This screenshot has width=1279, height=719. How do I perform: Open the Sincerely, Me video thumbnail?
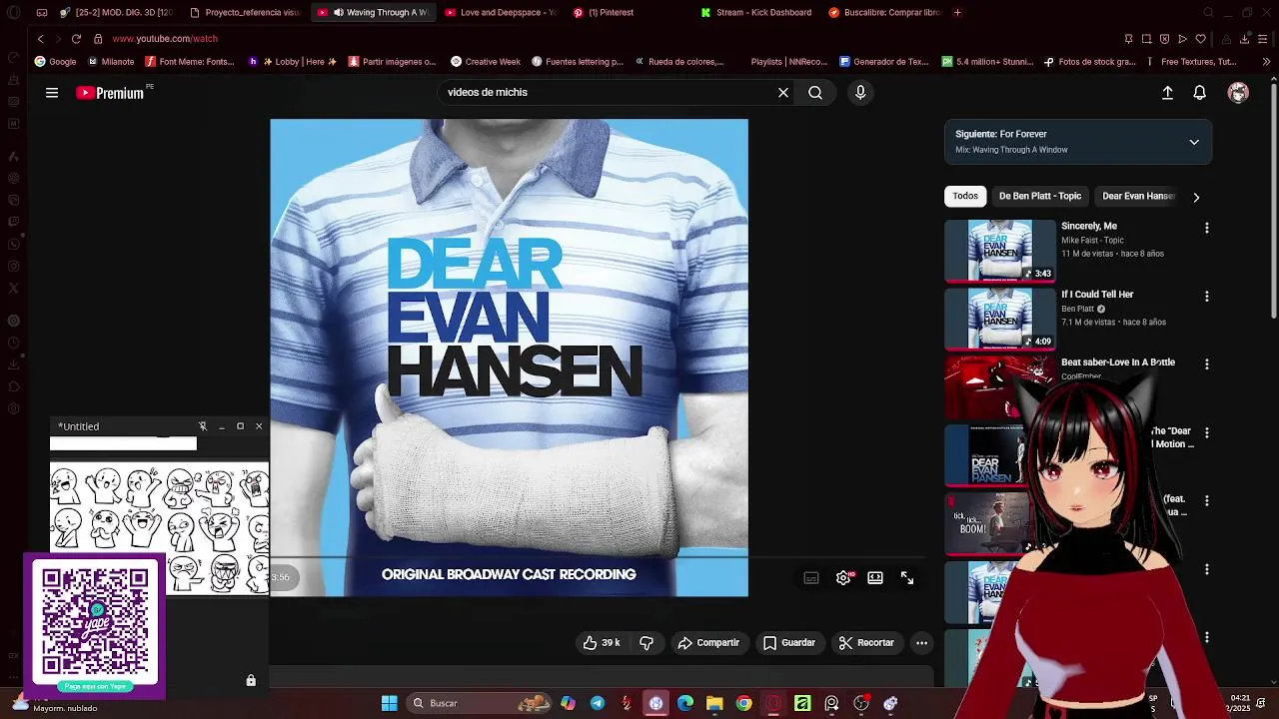[999, 251]
